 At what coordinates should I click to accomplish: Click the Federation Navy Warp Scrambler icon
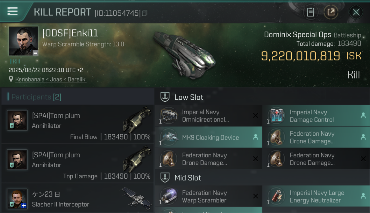[168, 196]
